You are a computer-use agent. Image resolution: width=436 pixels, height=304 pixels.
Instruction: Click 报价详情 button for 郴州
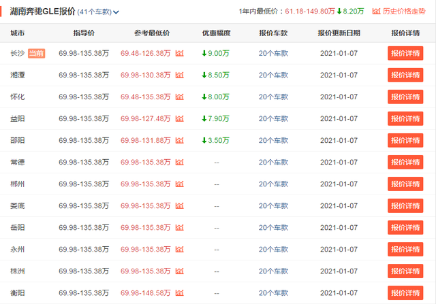[405, 184]
